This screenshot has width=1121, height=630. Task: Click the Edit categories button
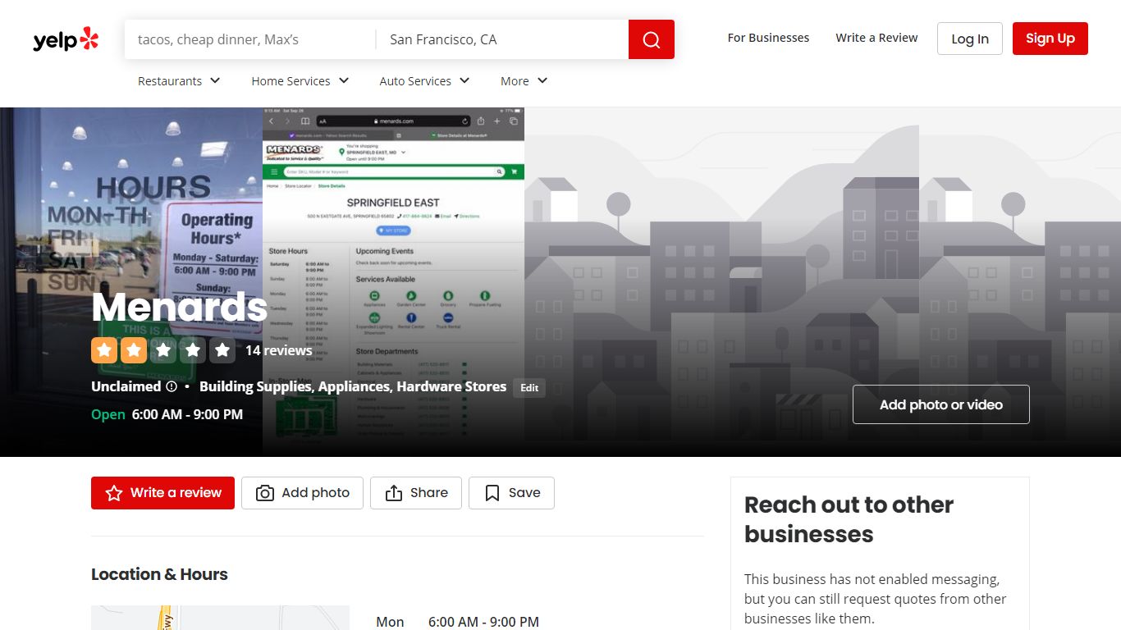click(x=530, y=388)
